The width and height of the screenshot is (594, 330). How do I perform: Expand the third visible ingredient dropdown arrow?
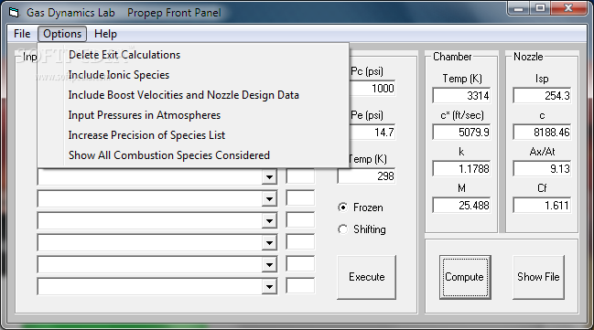click(269, 220)
